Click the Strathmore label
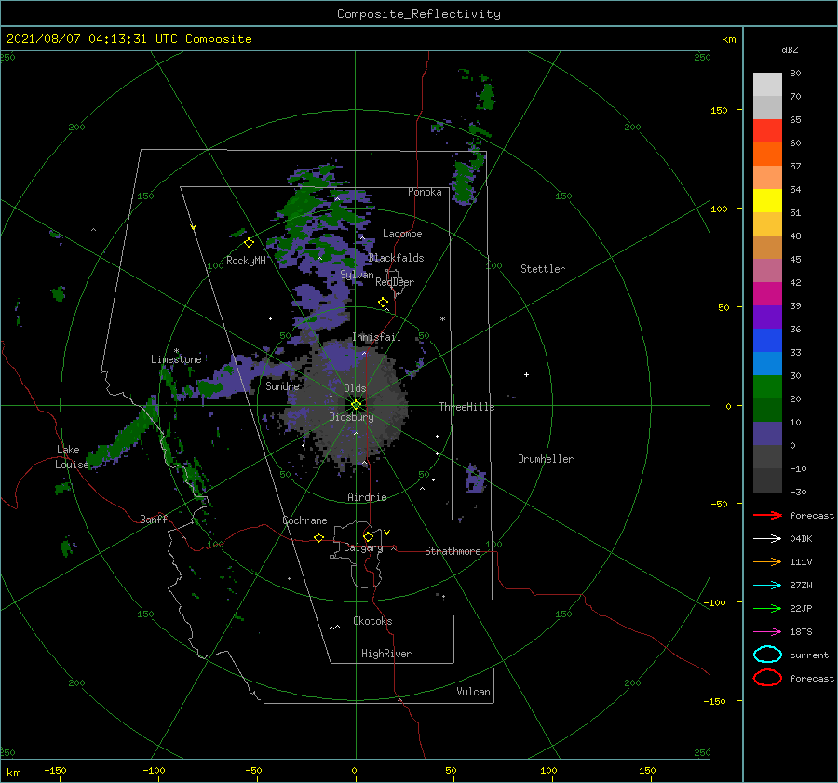The width and height of the screenshot is (838, 783). pyautogui.click(x=453, y=551)
